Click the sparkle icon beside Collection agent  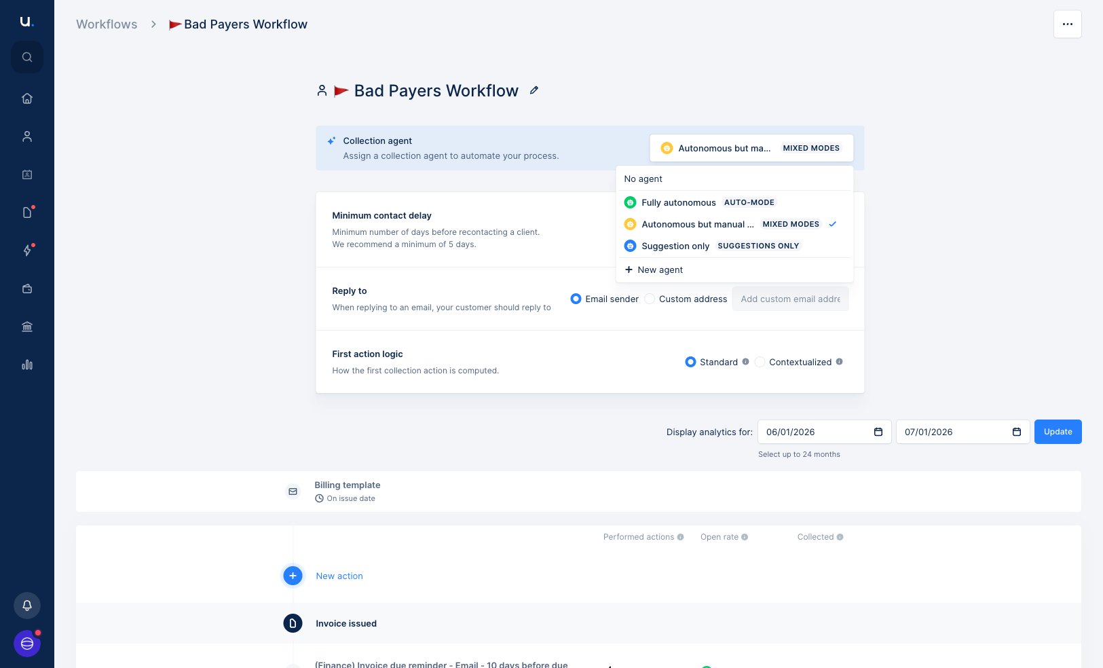[331, 141]
